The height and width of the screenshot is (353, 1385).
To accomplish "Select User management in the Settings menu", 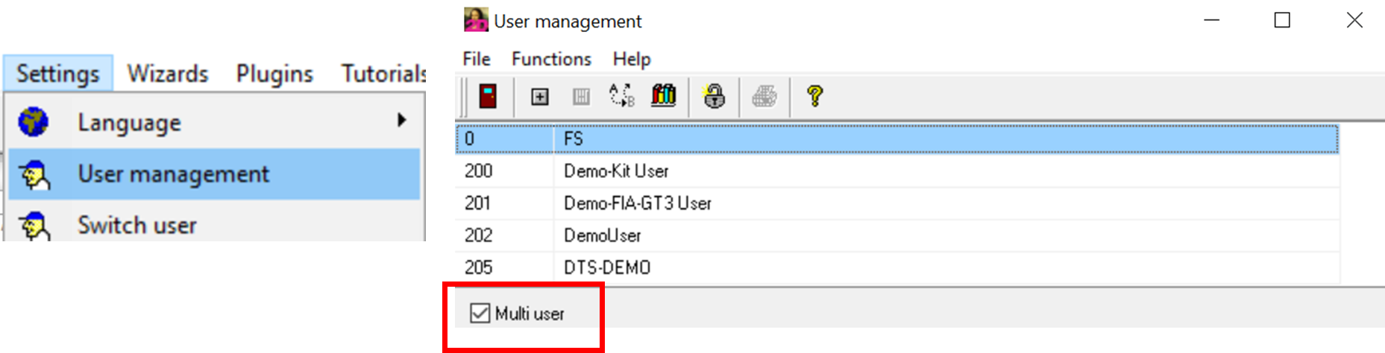I will [x=173, y=174].
